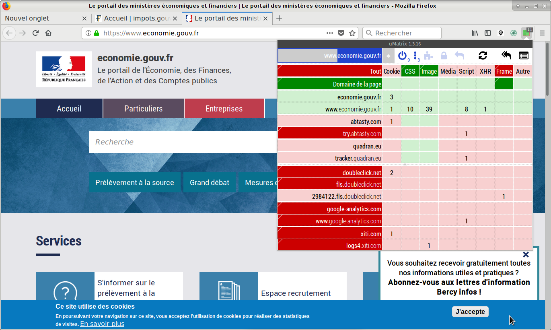Open the uMatrix dashboard icon
Viewport: 551px width, 330px height.
coord(523,56)
